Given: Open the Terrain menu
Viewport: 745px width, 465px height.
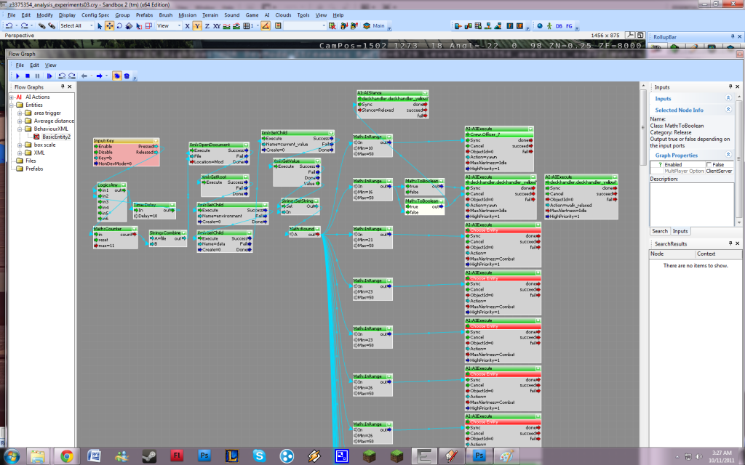Looking at the screenshot, I should pos(210,15).
